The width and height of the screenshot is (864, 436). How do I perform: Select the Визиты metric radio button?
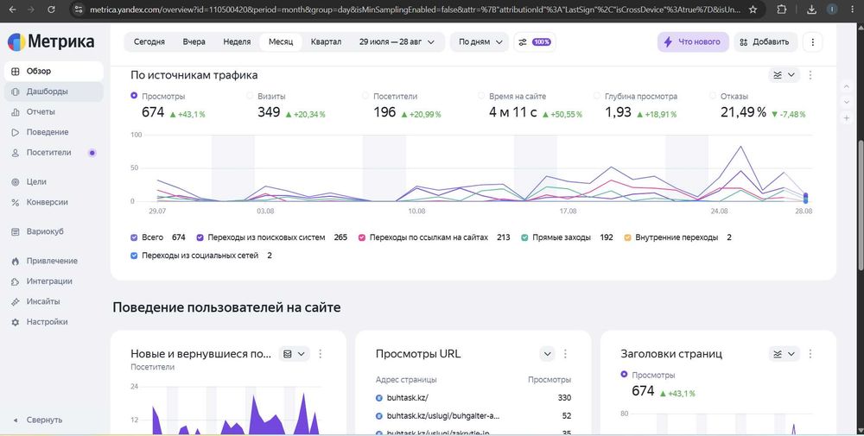click(250, 96)
